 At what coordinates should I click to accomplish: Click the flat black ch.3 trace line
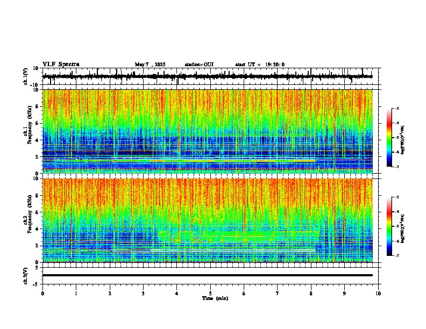point(207,275)
